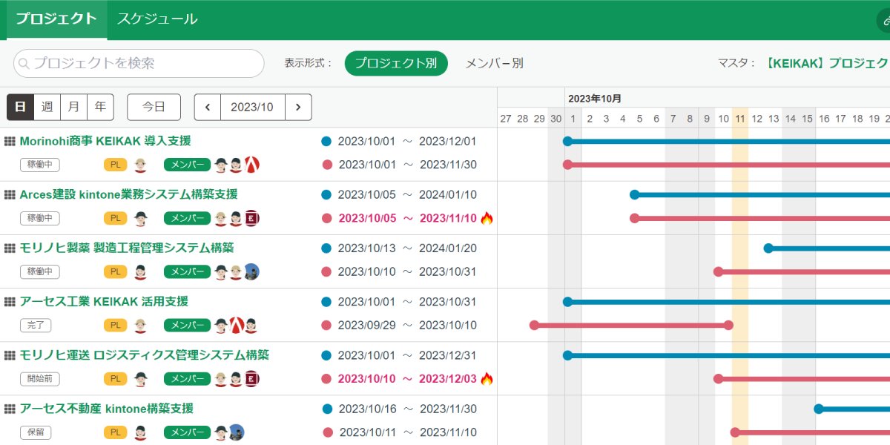The image size is (890, 445).
Task: Select blue plan bar start of モリノヒ製薬
Action: (x=768, y=248)
